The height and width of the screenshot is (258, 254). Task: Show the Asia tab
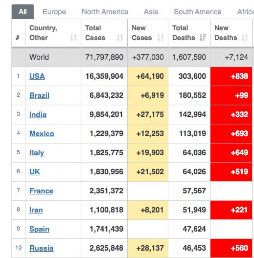pos(151,12)
